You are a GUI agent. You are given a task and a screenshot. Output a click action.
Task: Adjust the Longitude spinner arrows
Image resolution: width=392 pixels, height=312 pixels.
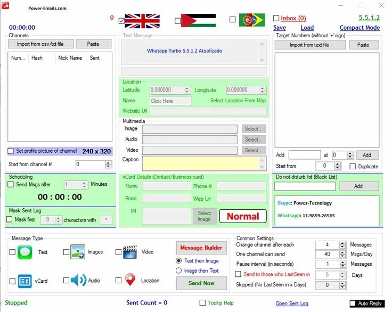point(262,90)
